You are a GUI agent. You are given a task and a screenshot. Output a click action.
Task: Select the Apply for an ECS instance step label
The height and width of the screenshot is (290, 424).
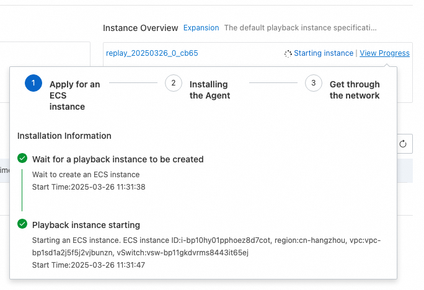click(x=74, y=95)
